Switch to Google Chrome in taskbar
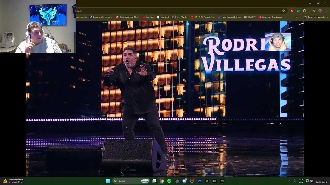330x185 pixels. tap(162, 181)
